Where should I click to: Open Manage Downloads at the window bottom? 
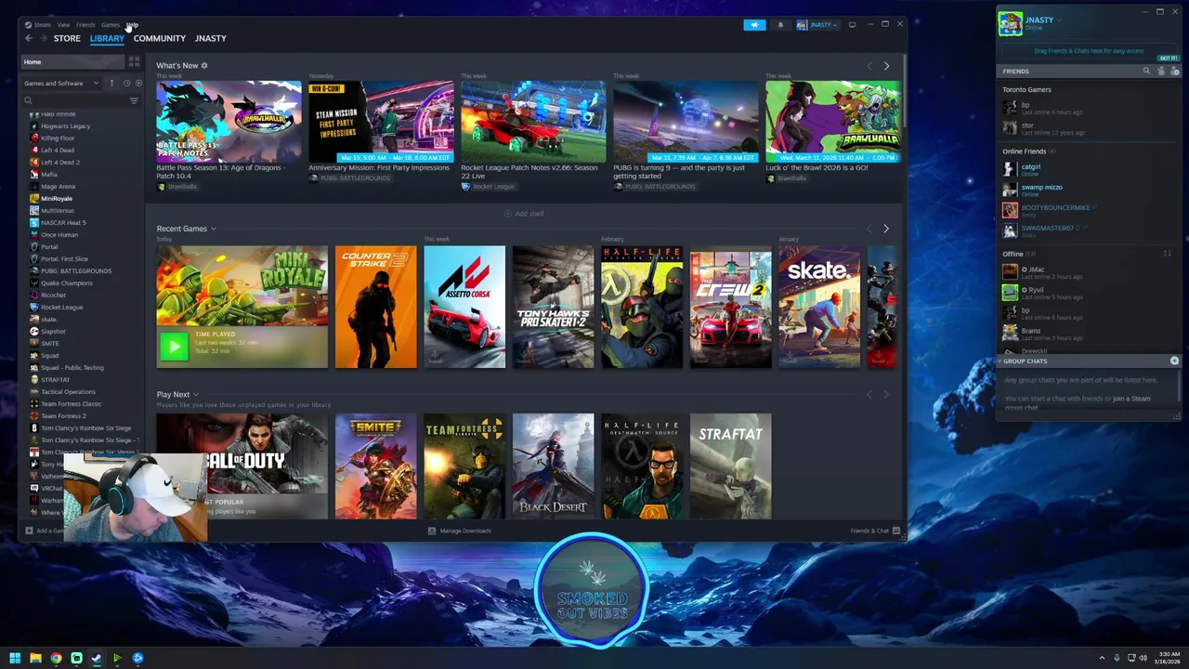pyautogui.click(x=459, y=531)
